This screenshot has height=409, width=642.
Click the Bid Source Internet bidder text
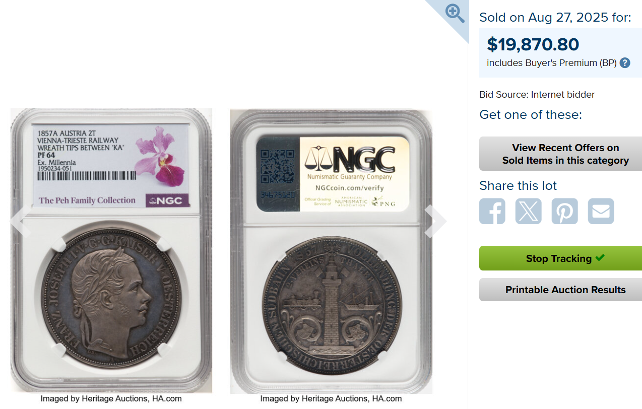click(x=537, y=95)
